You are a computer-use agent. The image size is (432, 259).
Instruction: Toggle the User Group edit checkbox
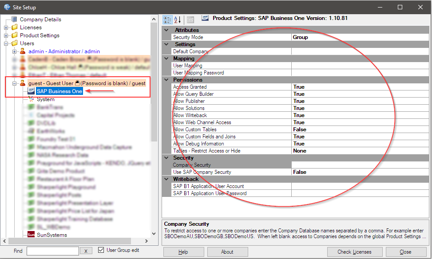(101, 250)
